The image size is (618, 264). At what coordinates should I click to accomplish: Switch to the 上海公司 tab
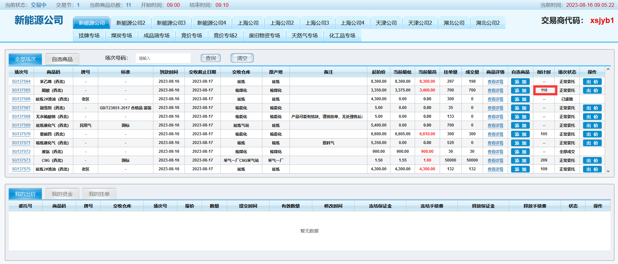[x=248, y=23]
